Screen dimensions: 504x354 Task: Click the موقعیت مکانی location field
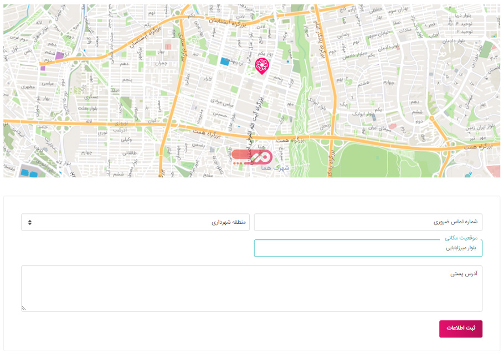point(368,249)
